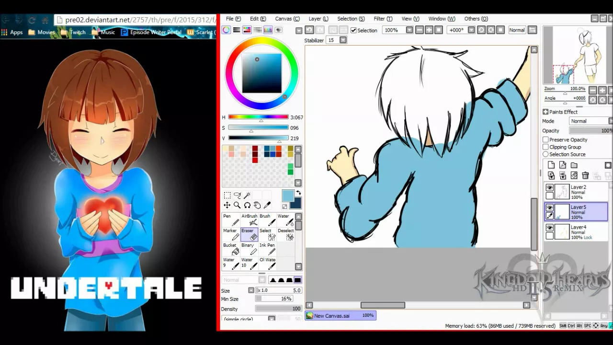
Task: Clear the layer with eraser icon
Action: click(574, 176)
